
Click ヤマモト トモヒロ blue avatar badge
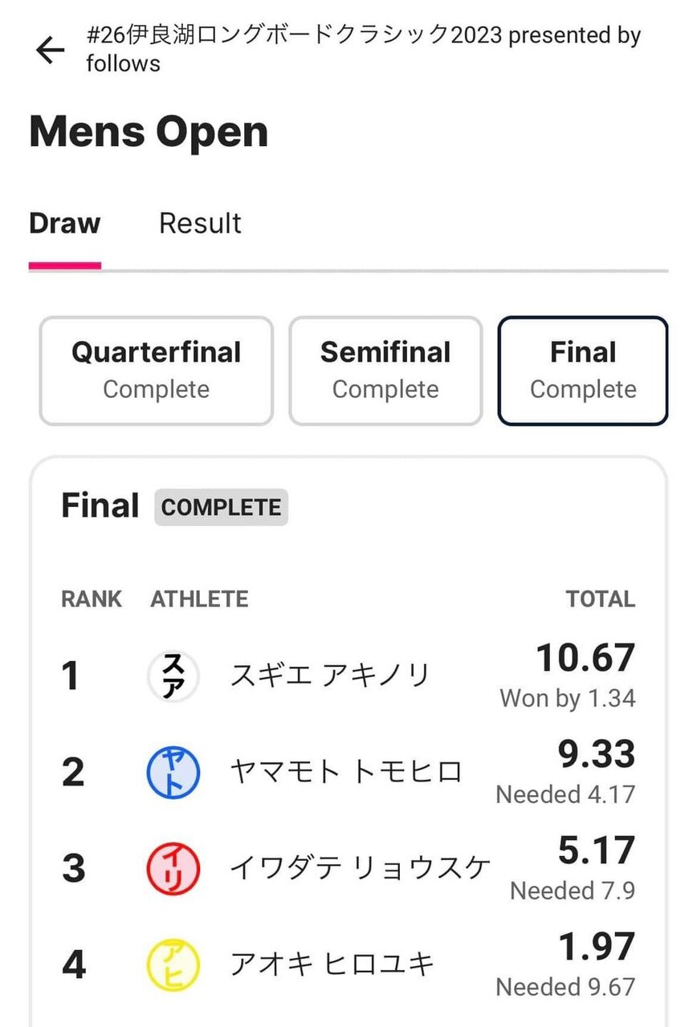click(173, 772)
